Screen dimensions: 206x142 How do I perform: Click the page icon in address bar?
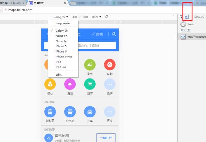tap(5, 10)
